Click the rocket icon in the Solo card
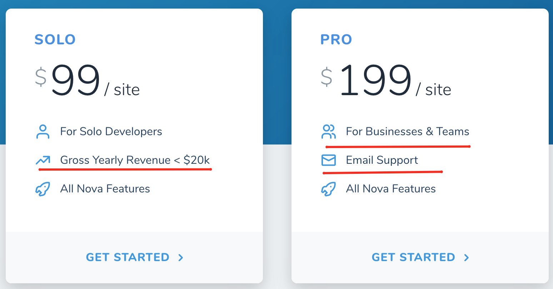 click(43, 189)
